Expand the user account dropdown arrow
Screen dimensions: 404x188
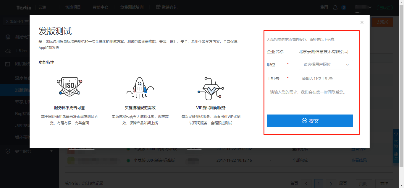point(370,7)
